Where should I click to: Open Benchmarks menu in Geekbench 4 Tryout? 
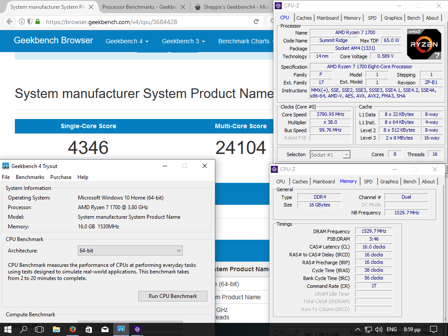pos(30,177)
